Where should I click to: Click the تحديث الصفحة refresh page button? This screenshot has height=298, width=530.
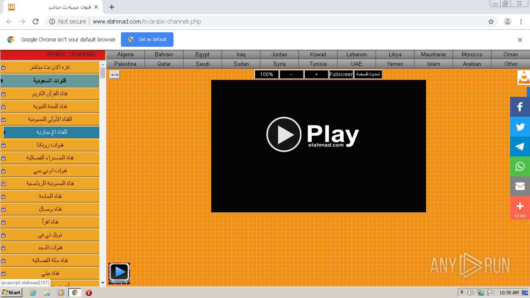[x=368, y=74]
